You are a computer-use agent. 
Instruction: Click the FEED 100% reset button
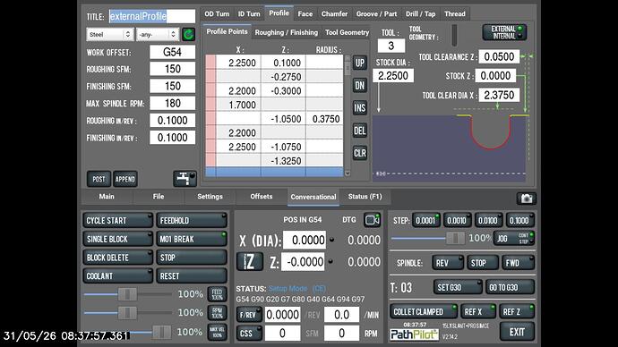pyautogui.click(x=217, y=294)
